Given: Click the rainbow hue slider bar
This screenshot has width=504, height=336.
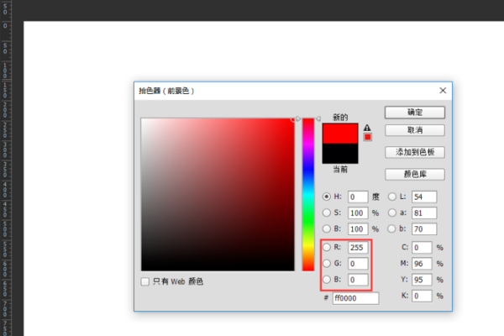Looking at the screenshot, I should 308,193.
